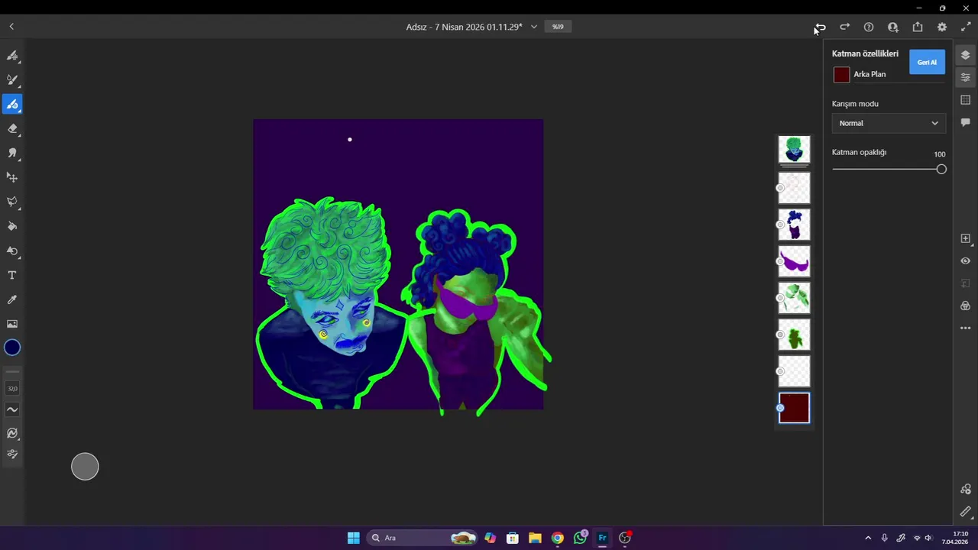Image resolution: width=978 pixels, height=550 pixels.
Task: Toggle layer visibility eye icon
Action: point(966,260)
